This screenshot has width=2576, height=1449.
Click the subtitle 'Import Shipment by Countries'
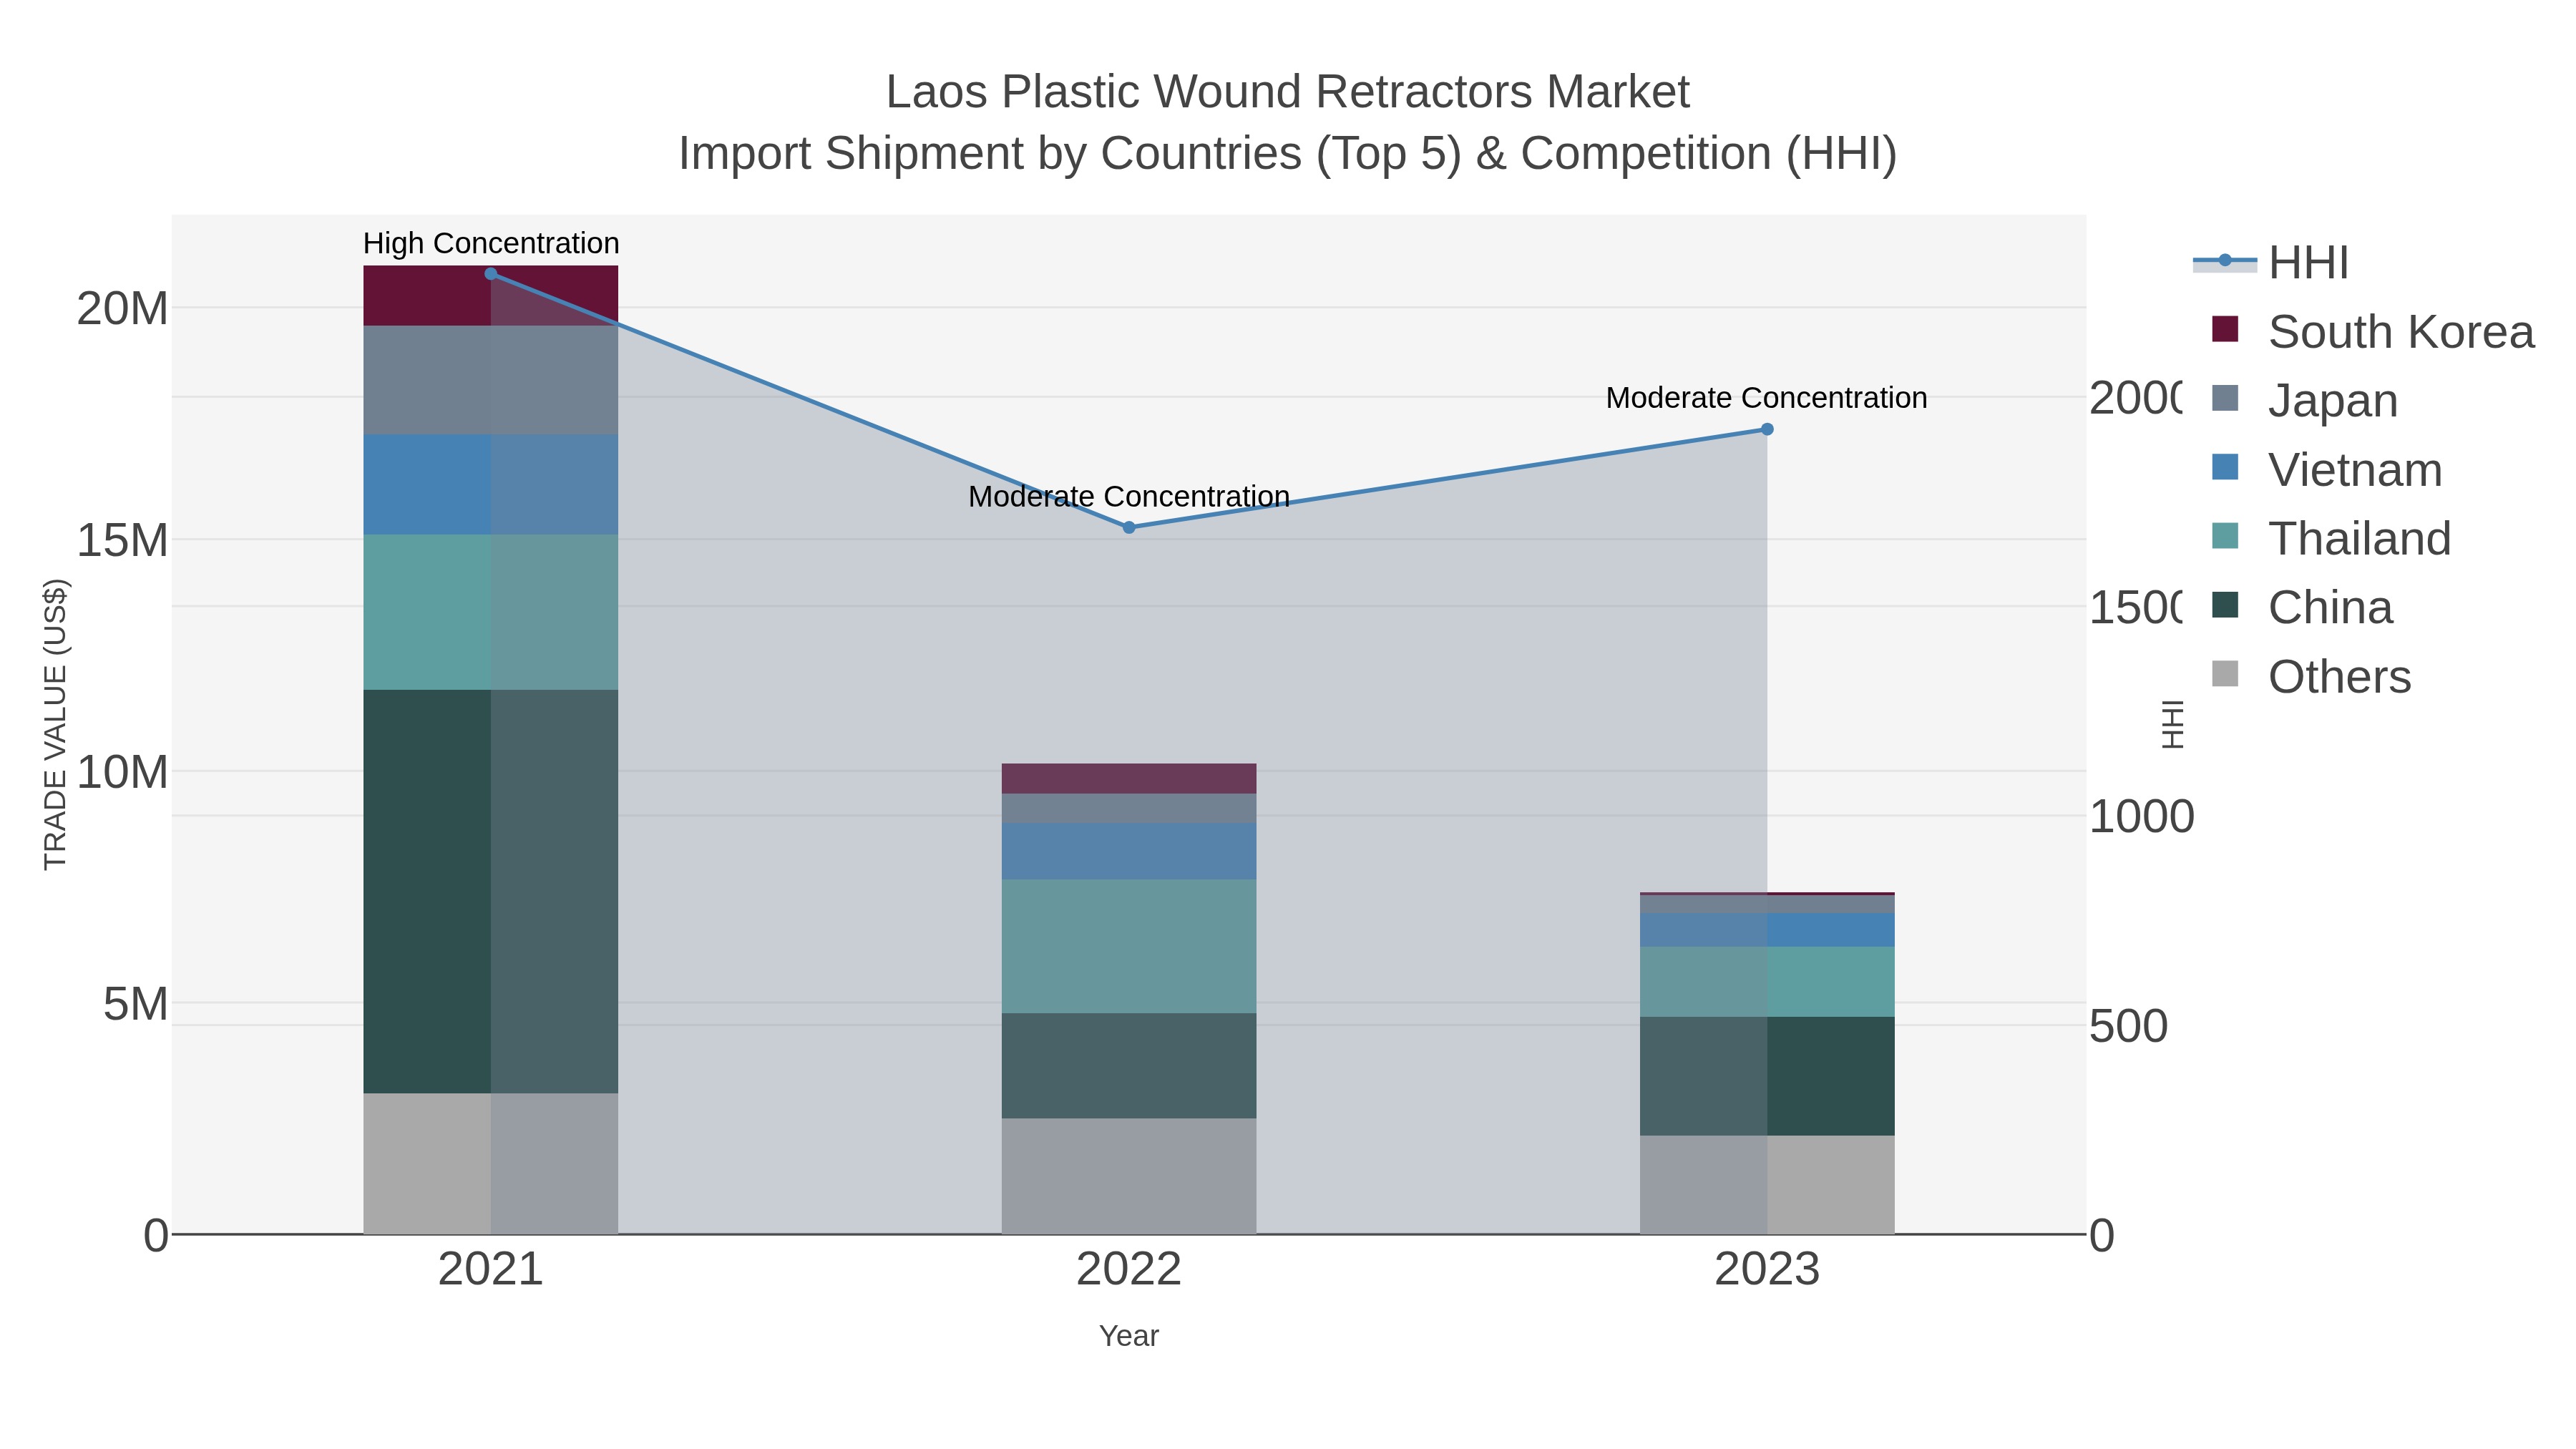click(x=990, y=153)
